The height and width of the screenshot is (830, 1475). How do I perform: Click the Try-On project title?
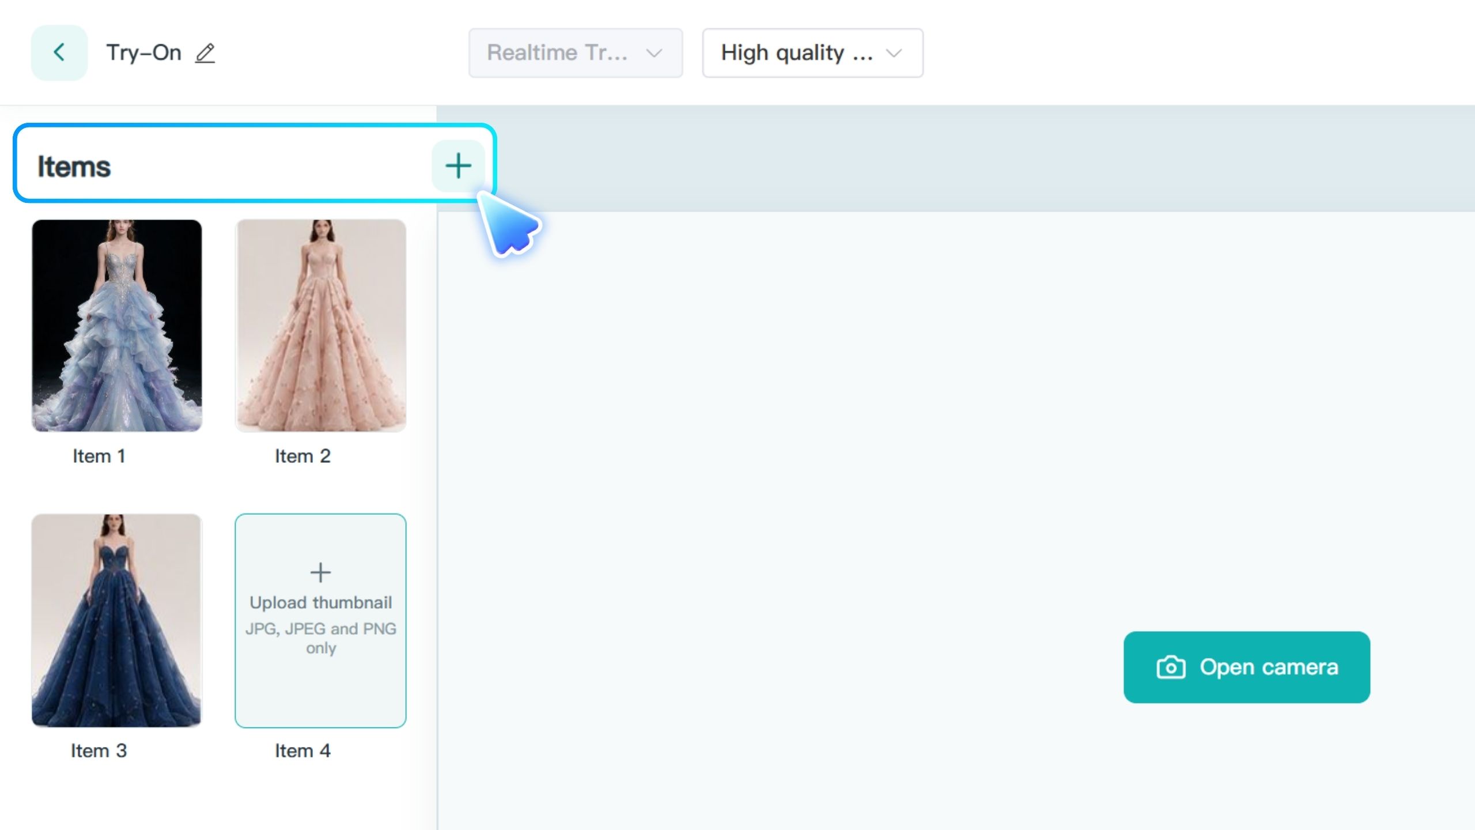click(x=144, y=52)
